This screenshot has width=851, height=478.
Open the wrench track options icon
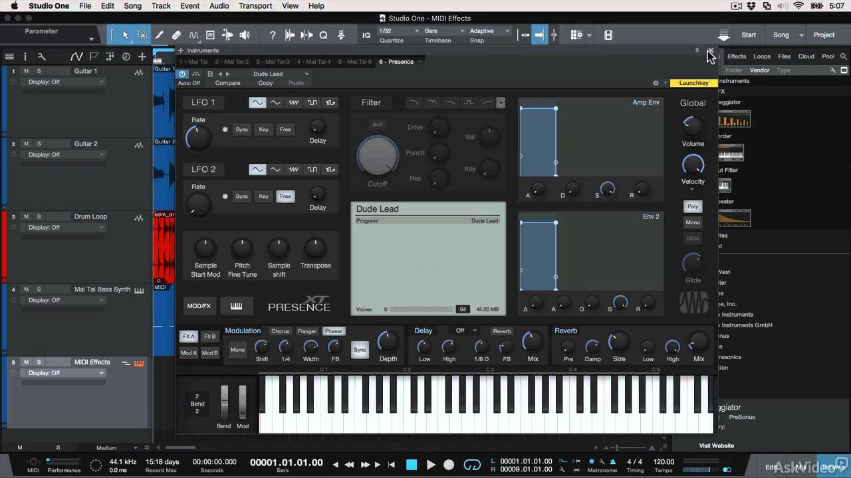tap(41, 56)
